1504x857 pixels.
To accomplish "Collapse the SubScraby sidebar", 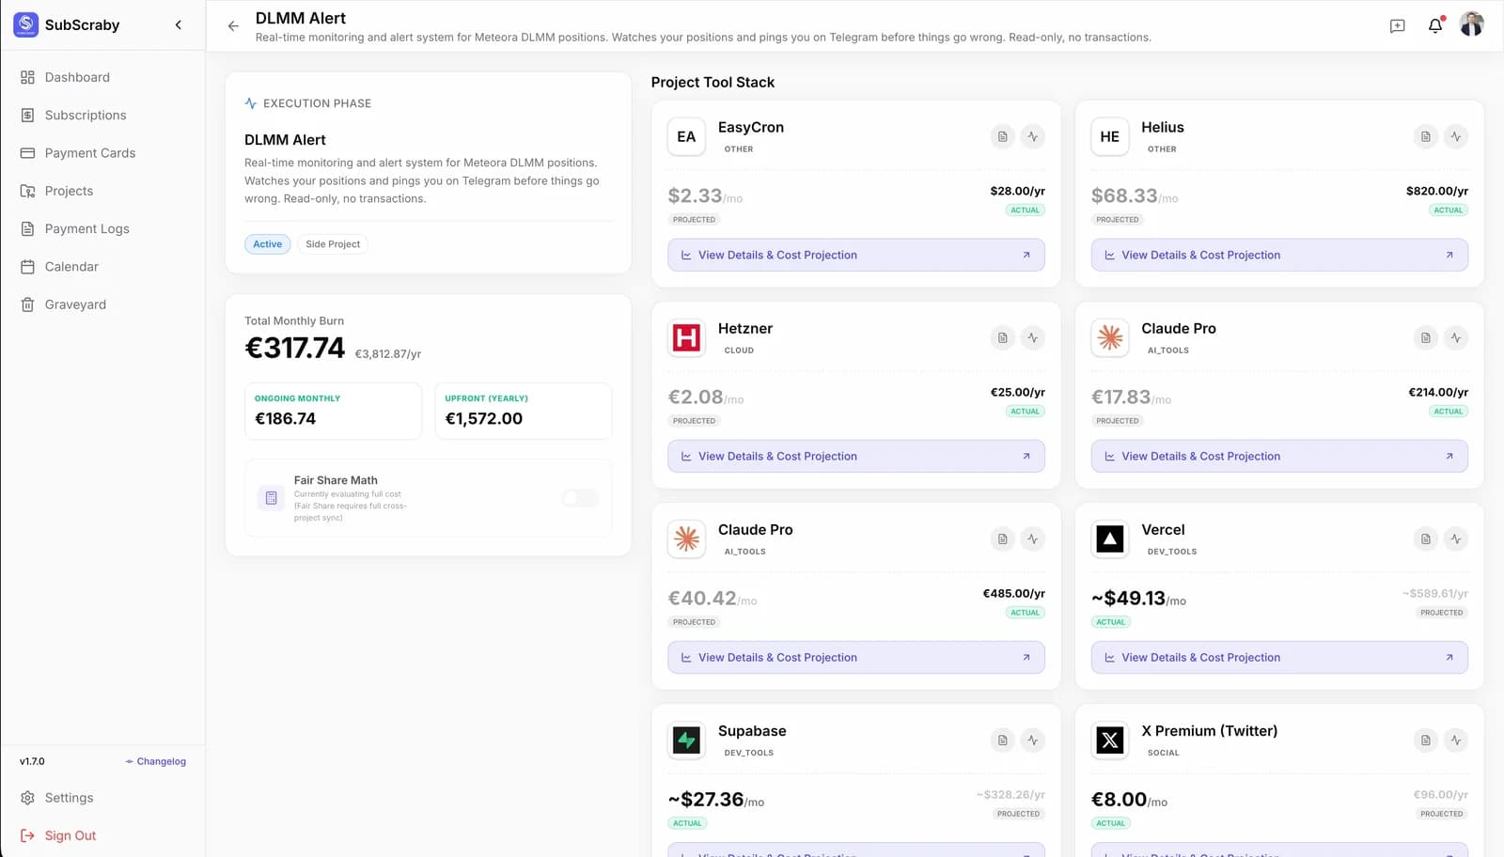I will pos(179,25).
